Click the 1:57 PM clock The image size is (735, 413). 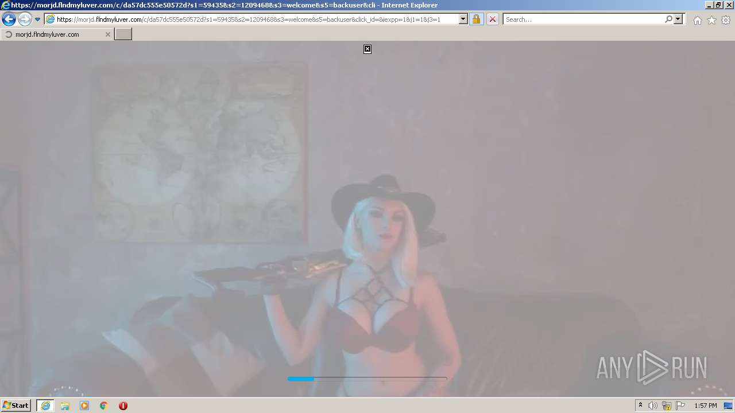coord(706,406)
